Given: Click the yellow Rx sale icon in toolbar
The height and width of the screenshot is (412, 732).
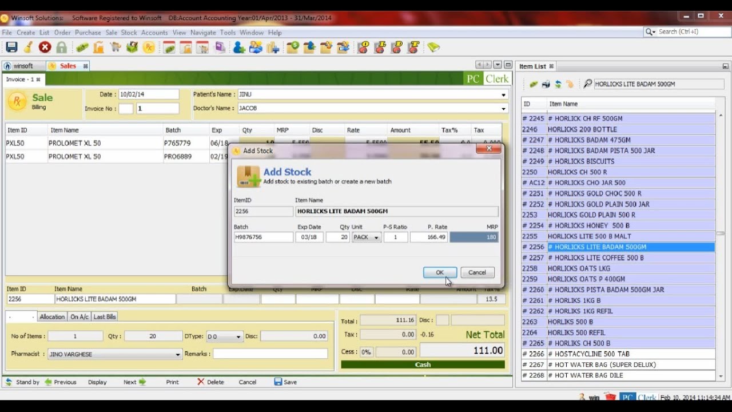Looking at the screenshot, I should (x=149, y=47).
